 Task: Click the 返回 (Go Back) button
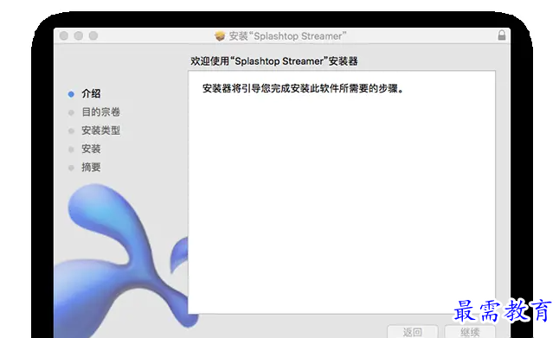(x=413, y=332)
